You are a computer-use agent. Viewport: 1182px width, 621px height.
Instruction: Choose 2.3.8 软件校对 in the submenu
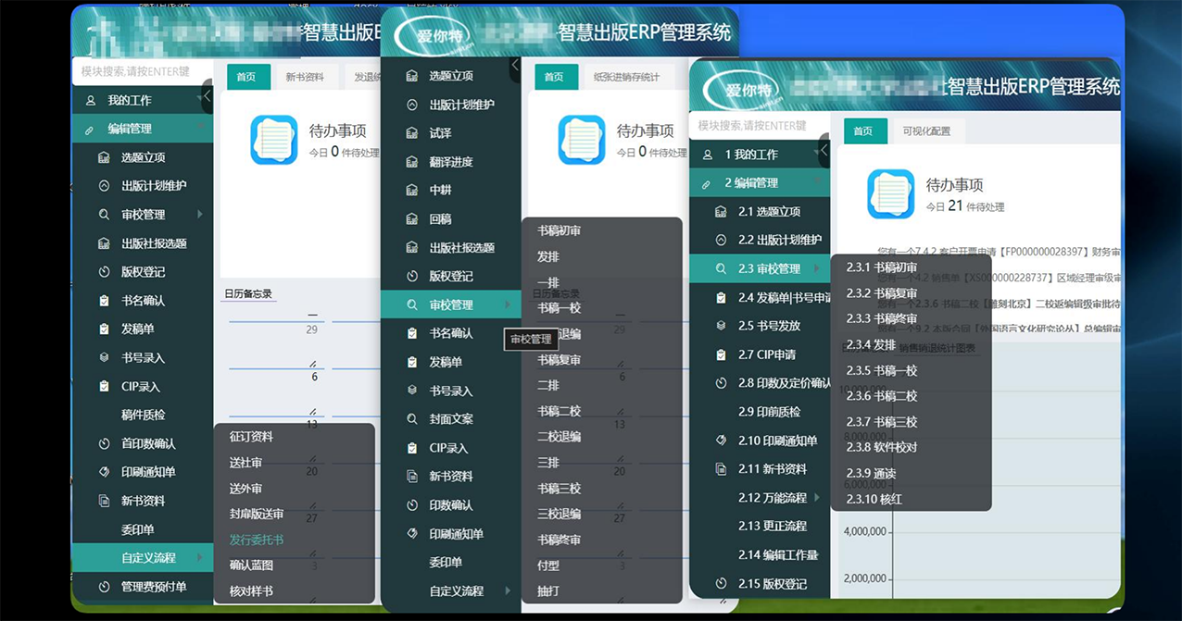click(x=882, y=447)
